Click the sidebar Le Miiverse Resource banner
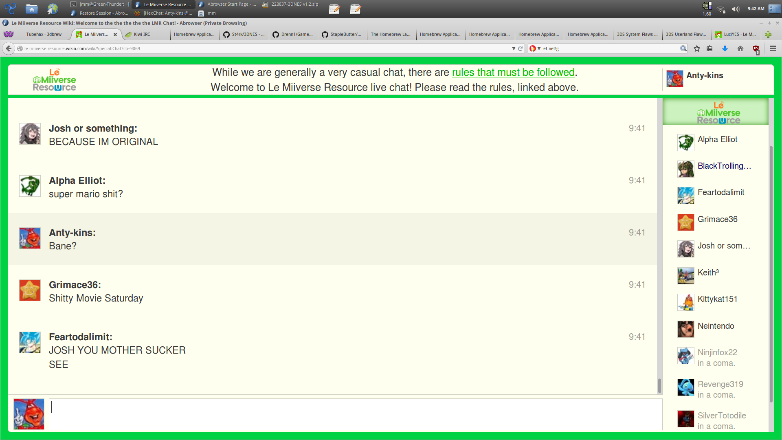 716,112
